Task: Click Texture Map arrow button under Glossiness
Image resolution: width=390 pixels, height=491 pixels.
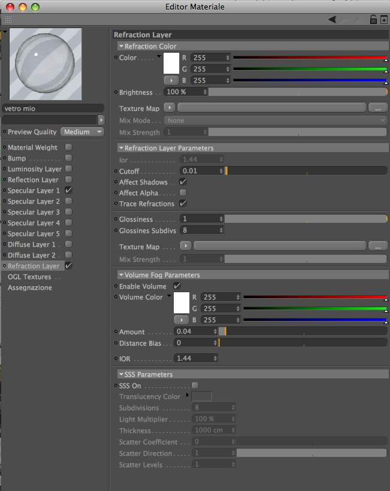Action: (186, 246)
